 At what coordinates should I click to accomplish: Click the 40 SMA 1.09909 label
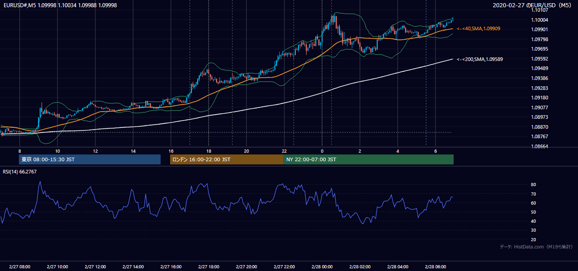pyautogui.click(x=479, y=28)
